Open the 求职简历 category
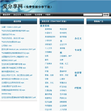 [48, 44]
